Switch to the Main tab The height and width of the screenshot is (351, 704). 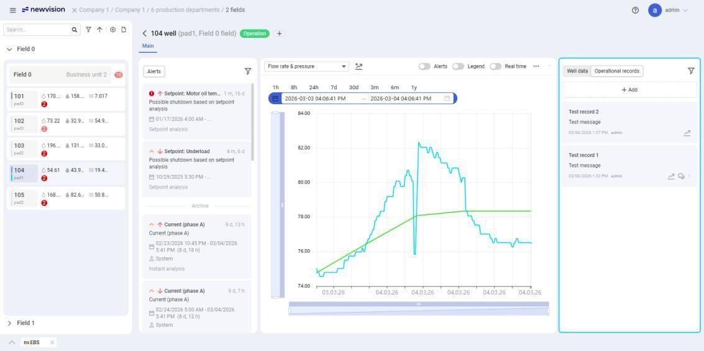pos(148,46)
